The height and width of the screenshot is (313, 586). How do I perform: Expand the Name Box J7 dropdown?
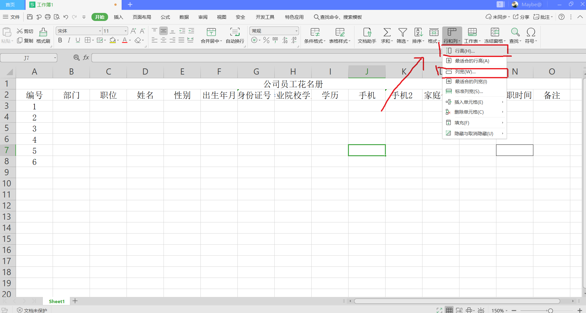(x=55, y=58)
